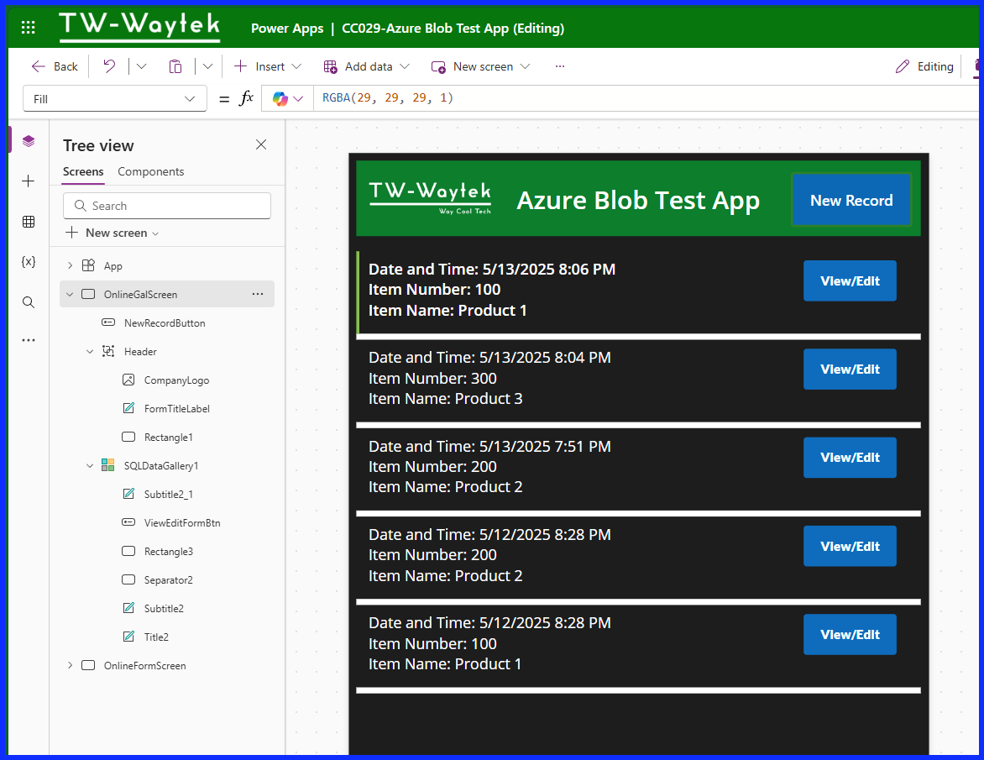Image resolution: width=984 pixels, height=760 pixels.
Task: Click the New Record button in the app header
Action: point(851,200)
